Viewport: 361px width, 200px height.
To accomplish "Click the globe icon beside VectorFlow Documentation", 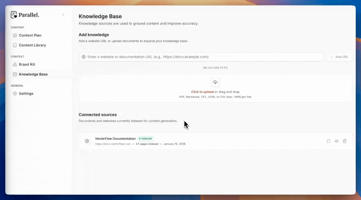I will (x=87, y=141).
